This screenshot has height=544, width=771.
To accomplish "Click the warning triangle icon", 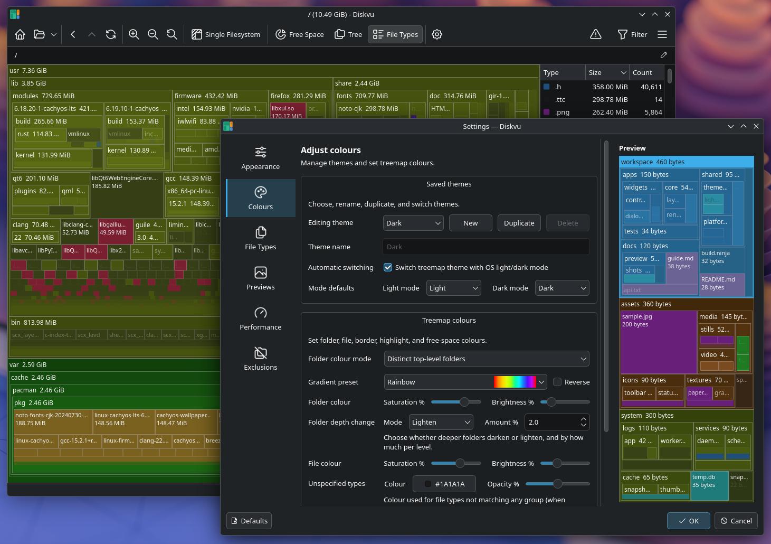I will 596,34.
